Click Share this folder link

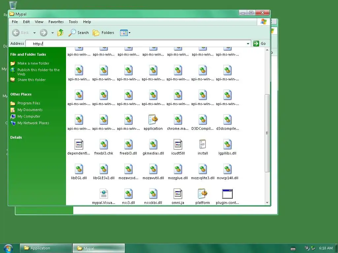[31, 80]
